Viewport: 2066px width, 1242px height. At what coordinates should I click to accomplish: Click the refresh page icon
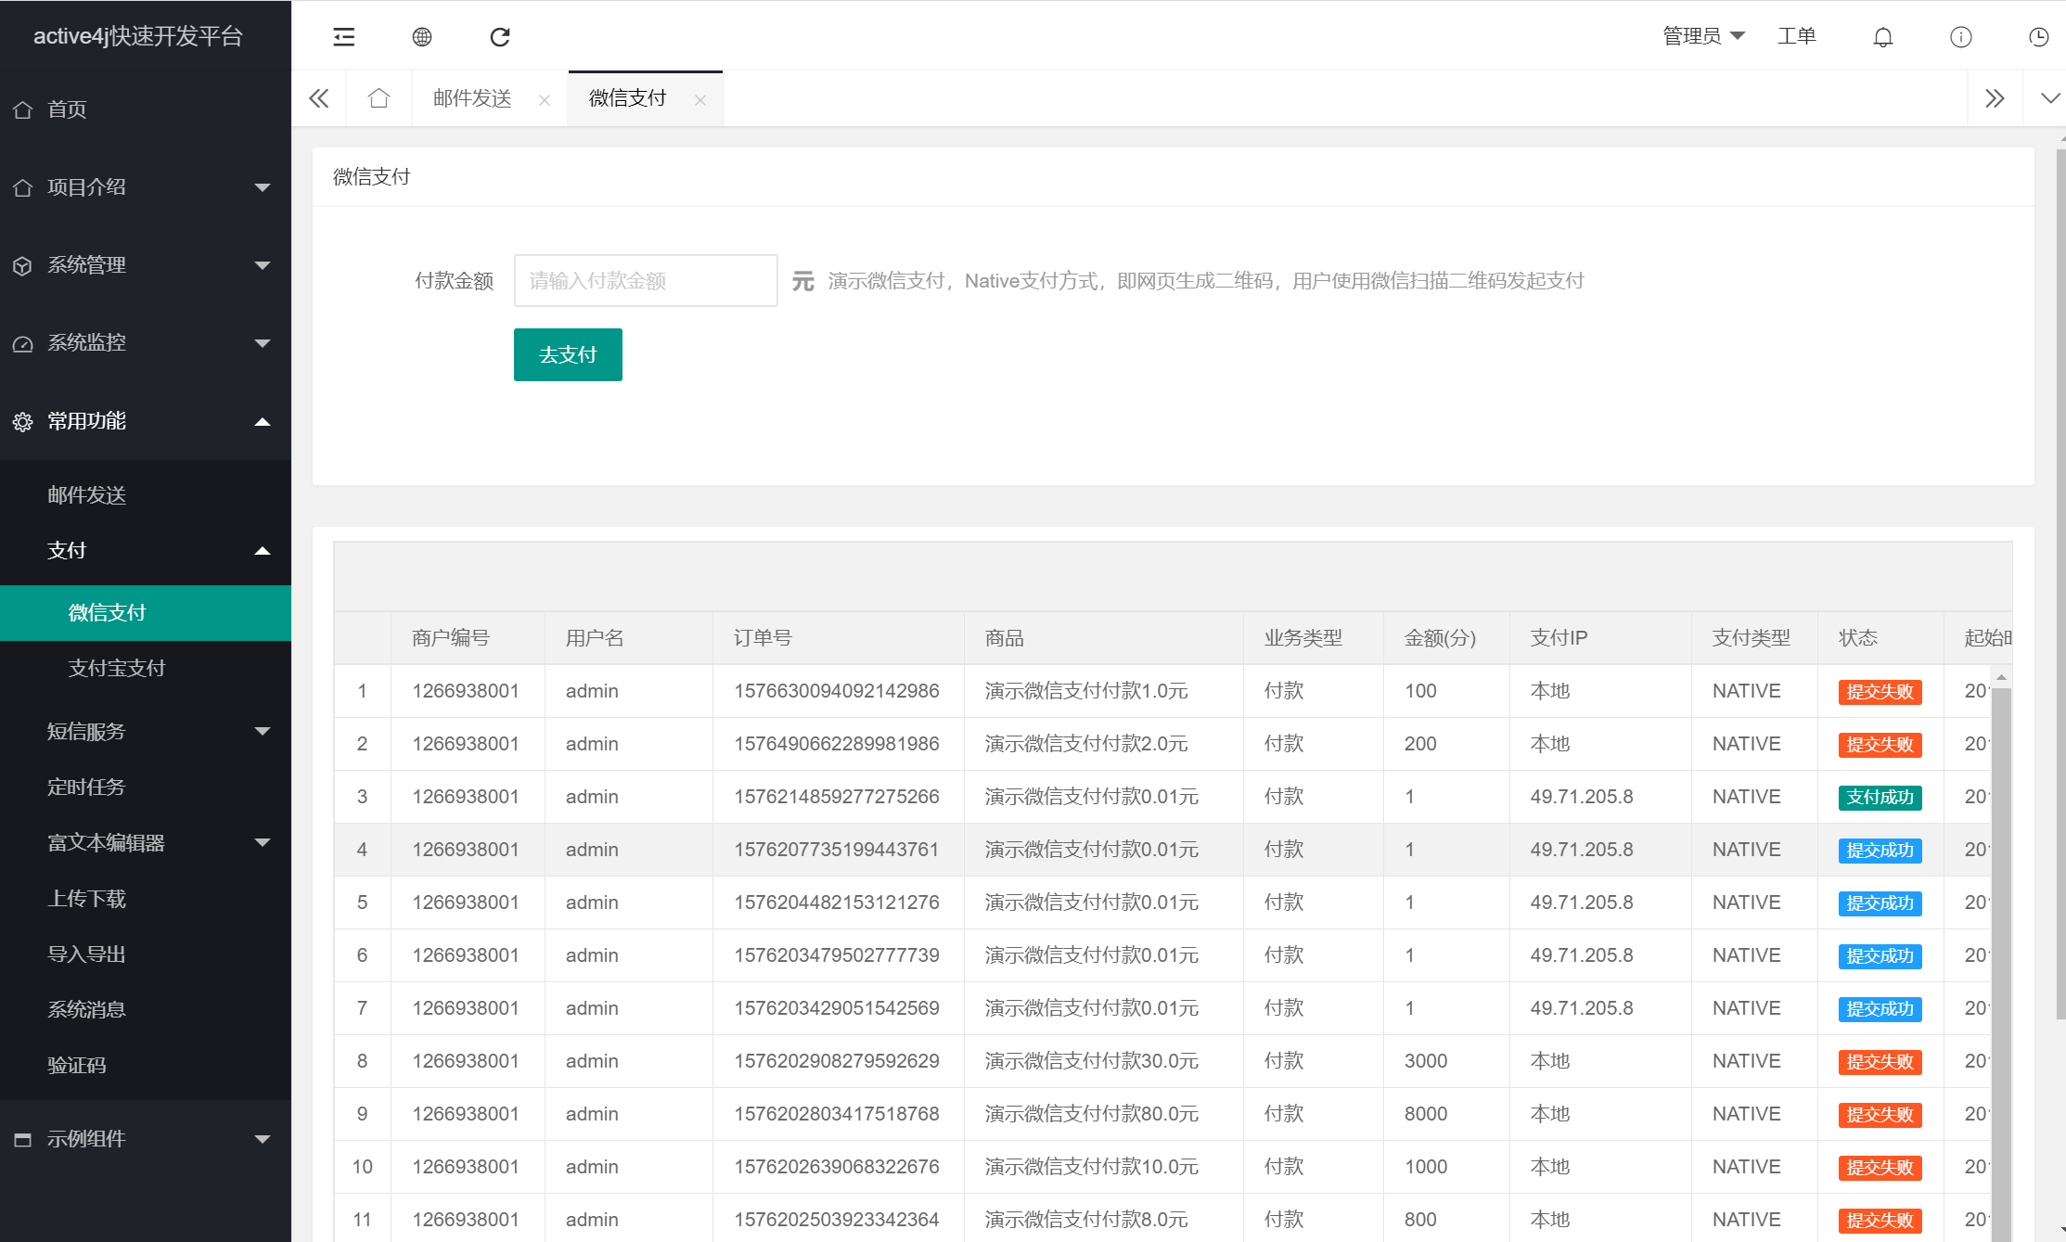pyautogui.click(x=500, y=37)
